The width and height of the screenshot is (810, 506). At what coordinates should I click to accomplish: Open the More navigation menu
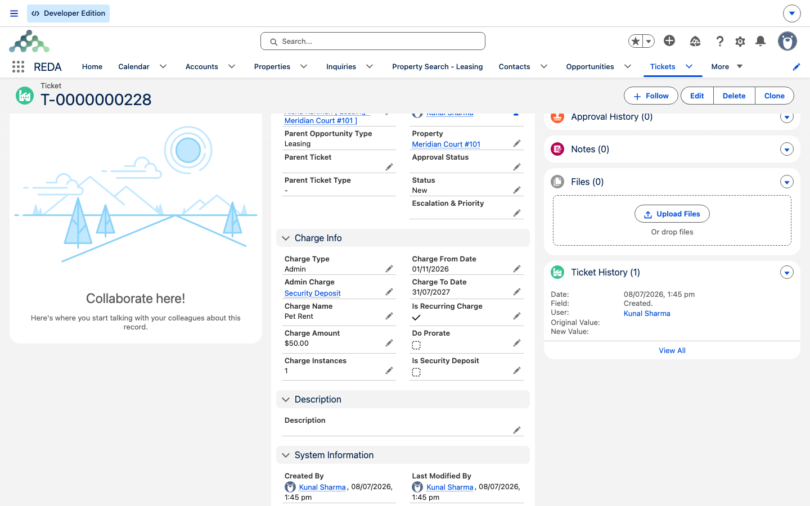pyautogui.click(x=727, y=66)
